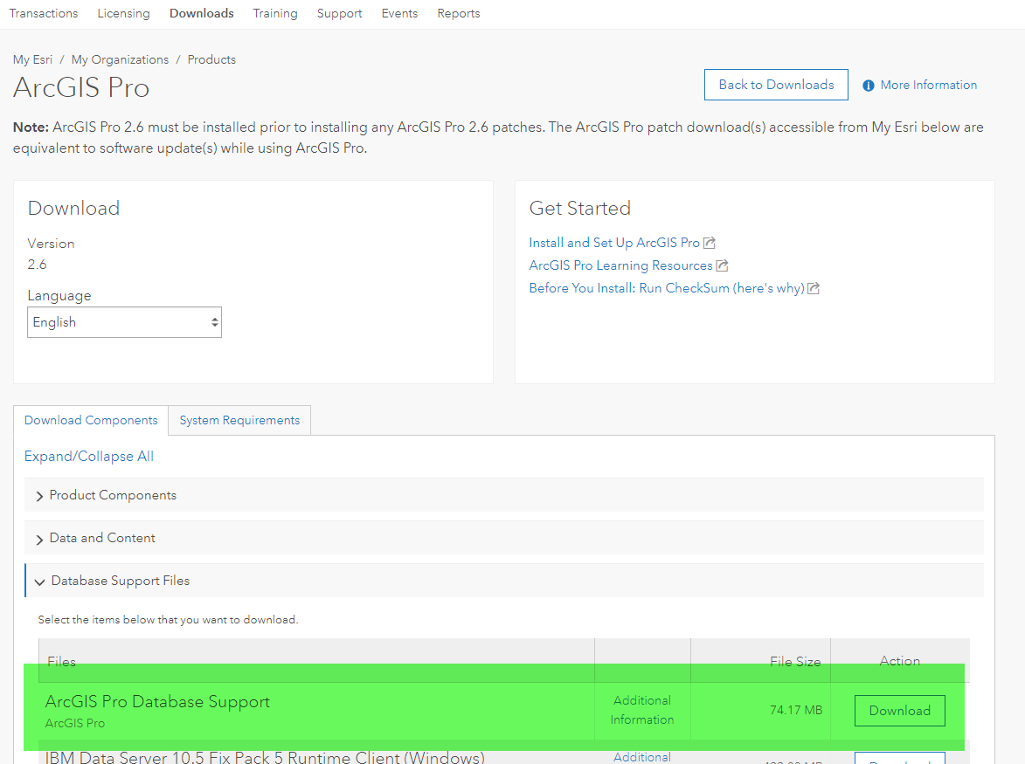Open Additional Information for ArcGIS Pro Database Support

click(642, 710)
